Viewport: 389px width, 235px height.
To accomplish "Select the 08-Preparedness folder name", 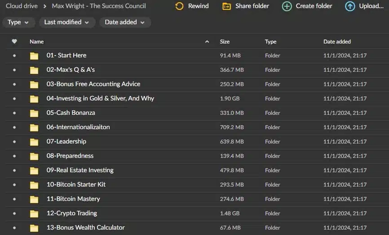I will pos(70,156).
